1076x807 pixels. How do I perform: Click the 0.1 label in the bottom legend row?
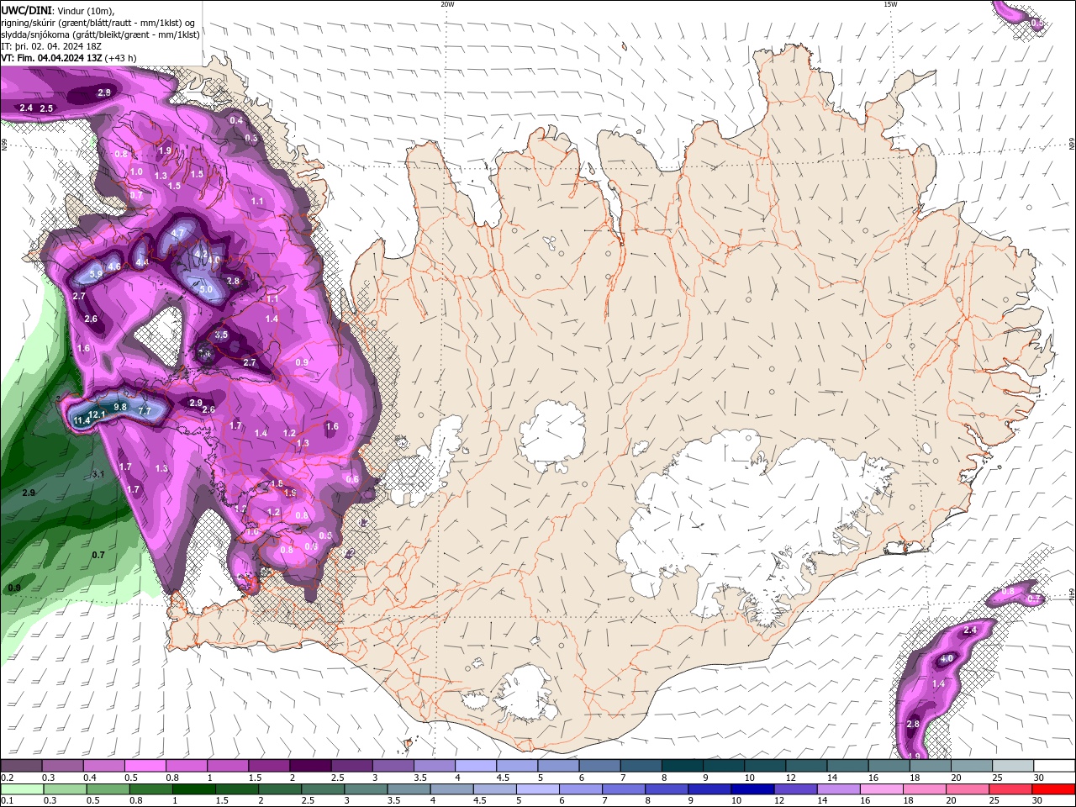[6, 801]
